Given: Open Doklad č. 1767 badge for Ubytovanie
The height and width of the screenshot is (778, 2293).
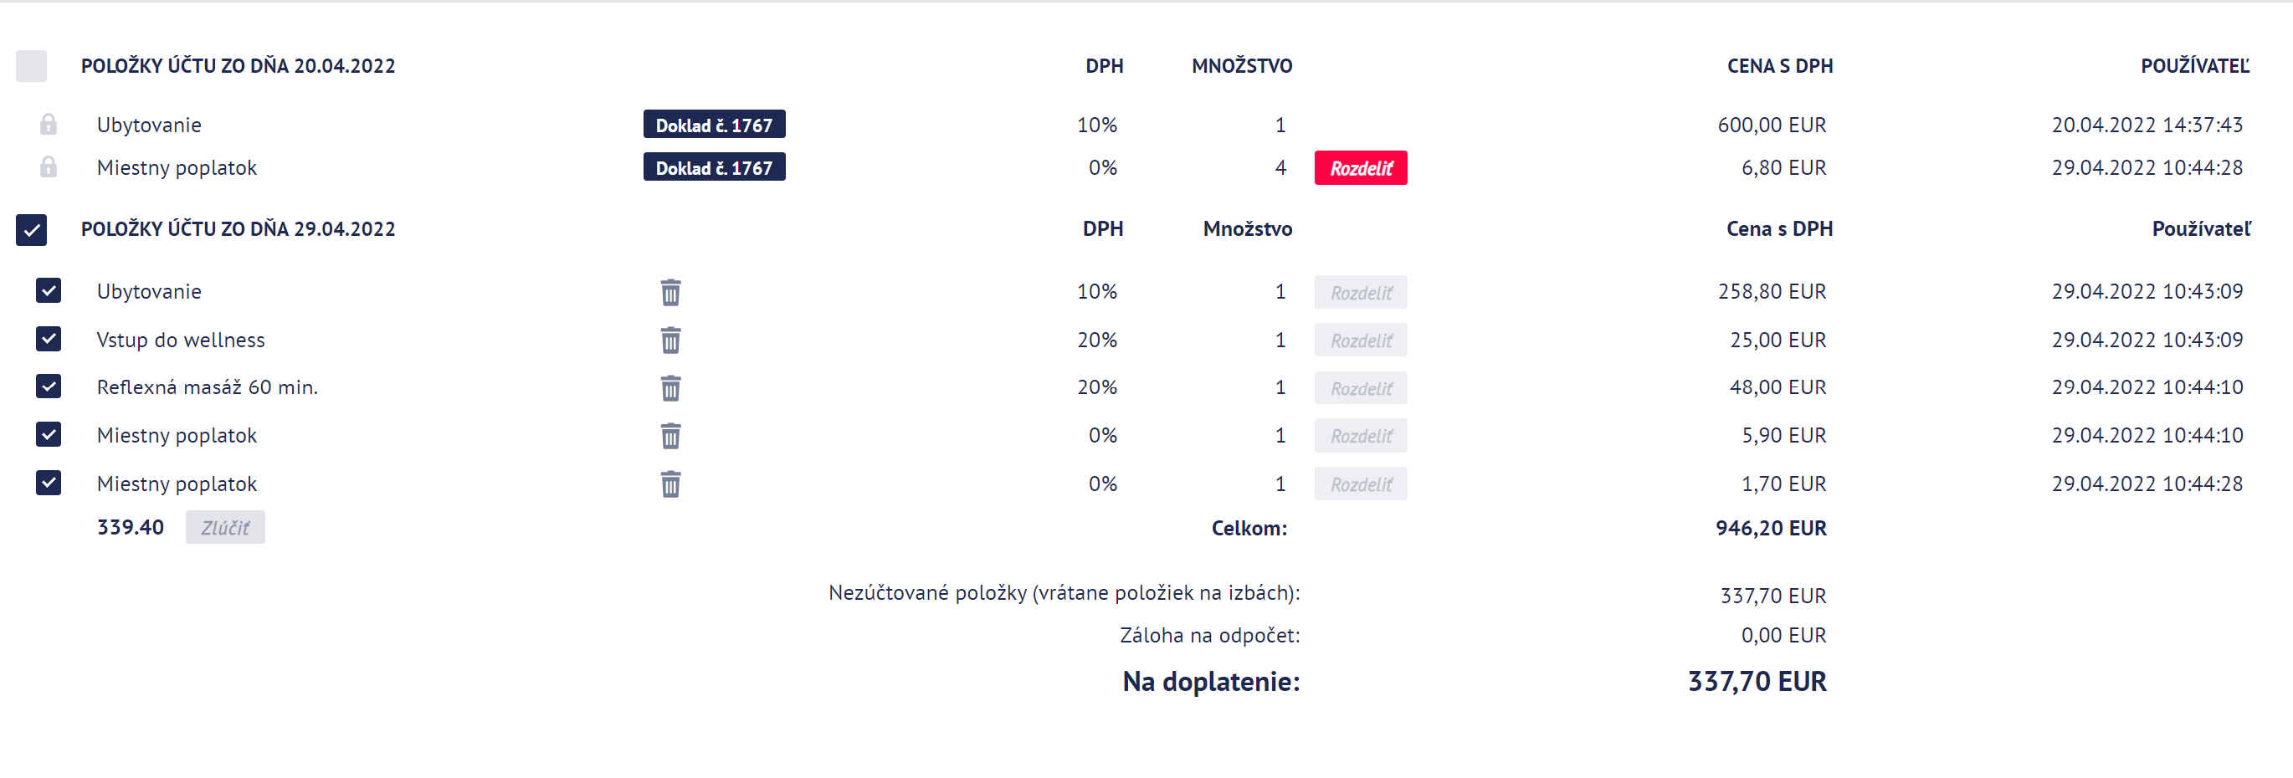Looking at the screenshot, I should (714, 125).
